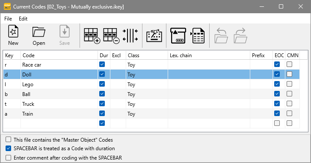Select the 'Train' code cell
This screenshot has width=311, height=163.
[x=59, y=114]
